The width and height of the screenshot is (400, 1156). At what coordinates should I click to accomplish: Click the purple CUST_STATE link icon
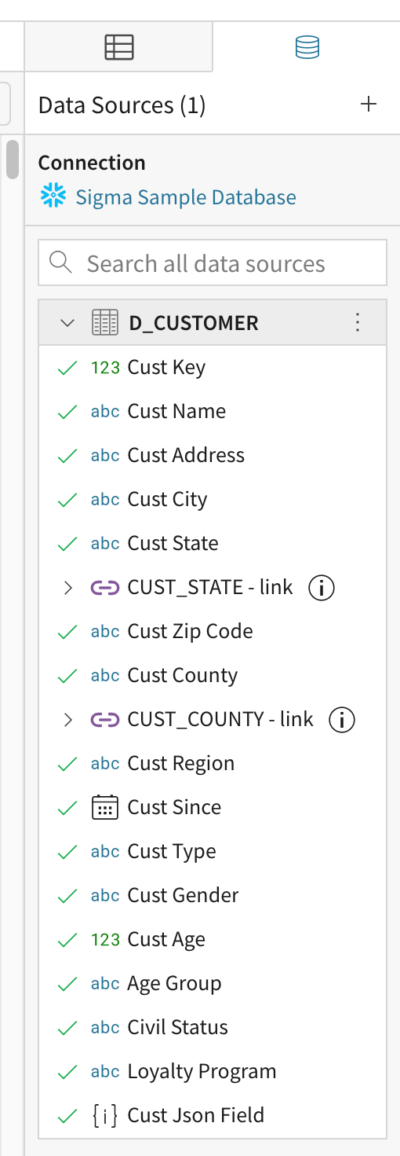click(x=105, y=587)
